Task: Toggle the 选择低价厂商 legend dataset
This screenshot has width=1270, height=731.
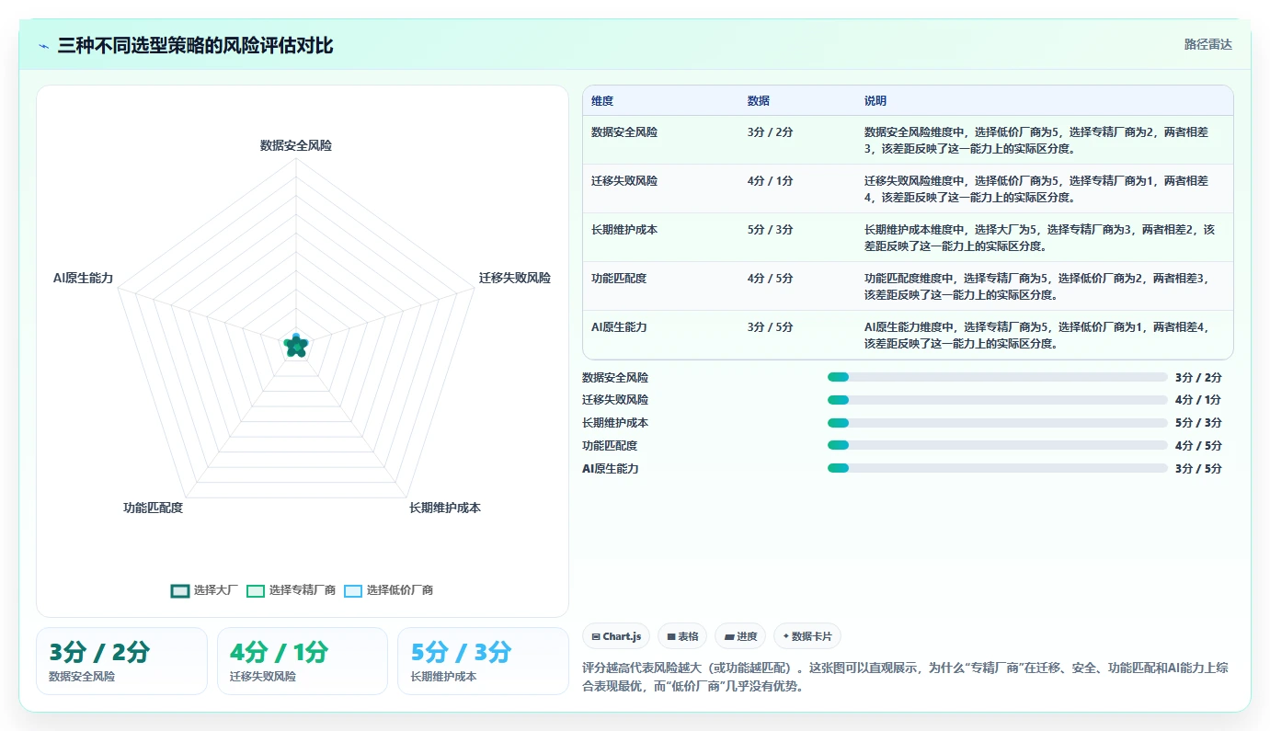Action: [x=388, y=590]
